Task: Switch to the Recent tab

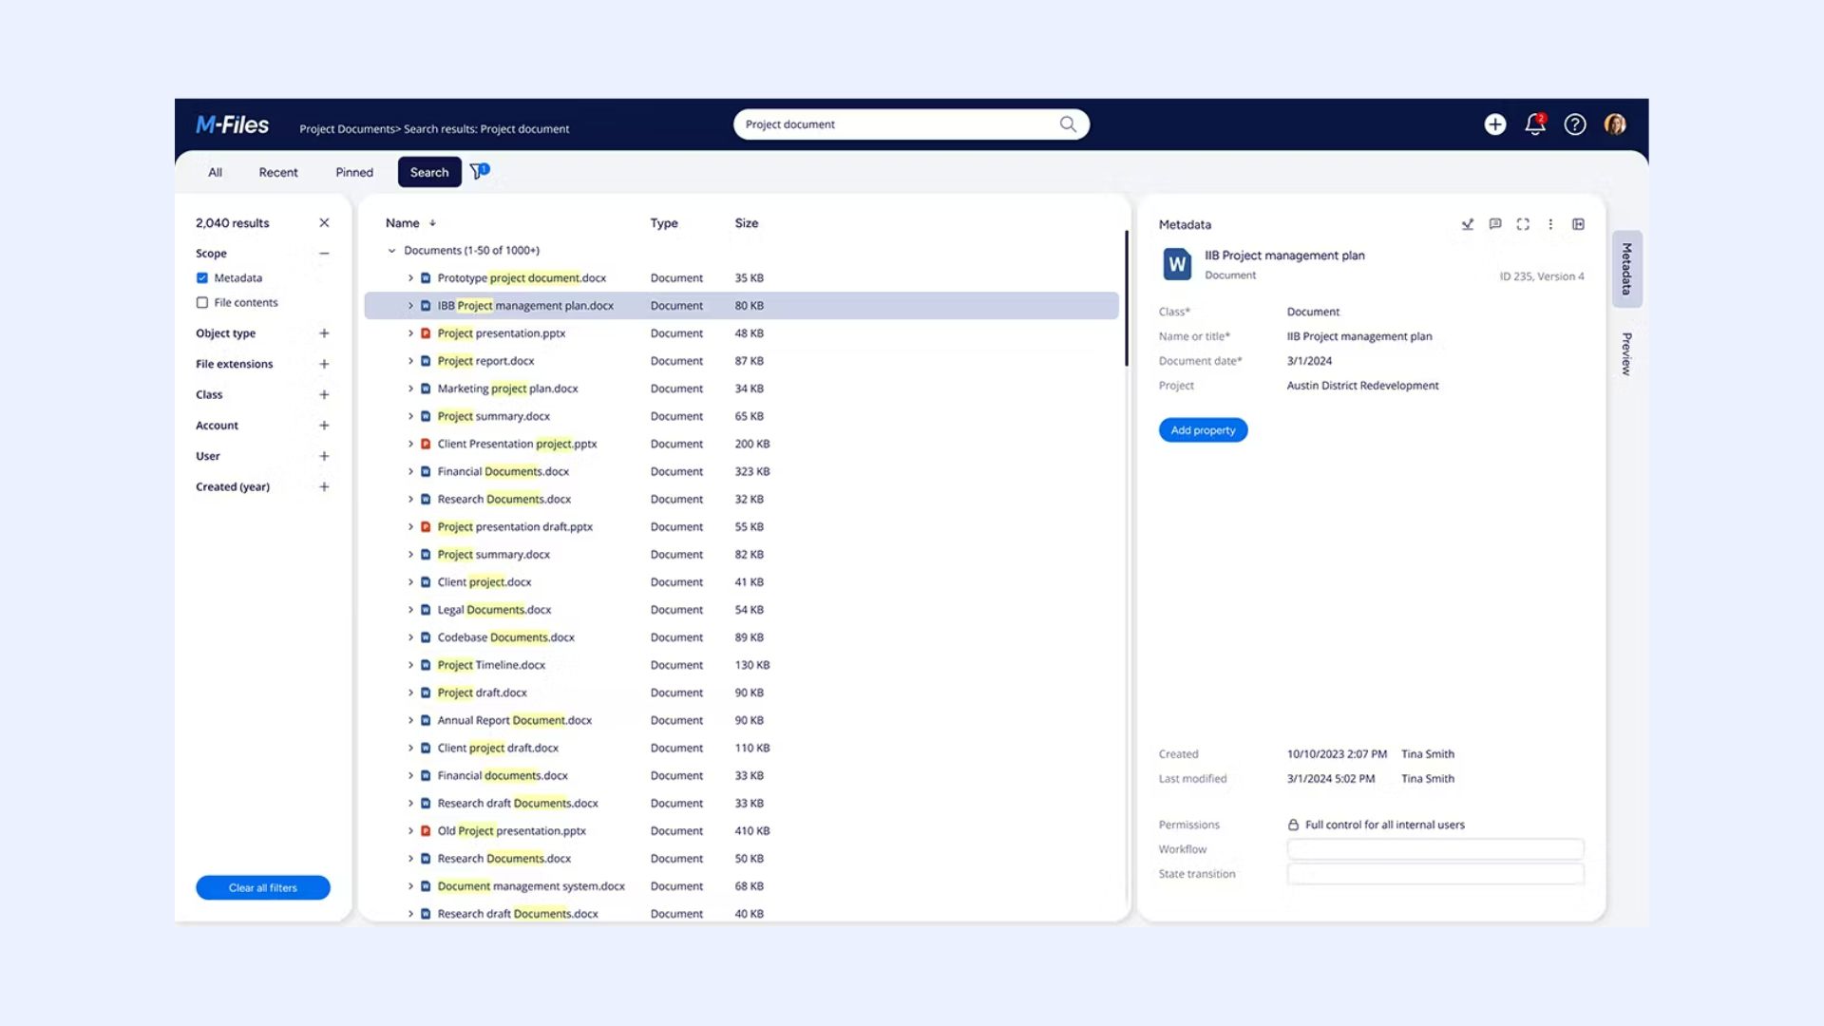Action: (x=278, y=172)
